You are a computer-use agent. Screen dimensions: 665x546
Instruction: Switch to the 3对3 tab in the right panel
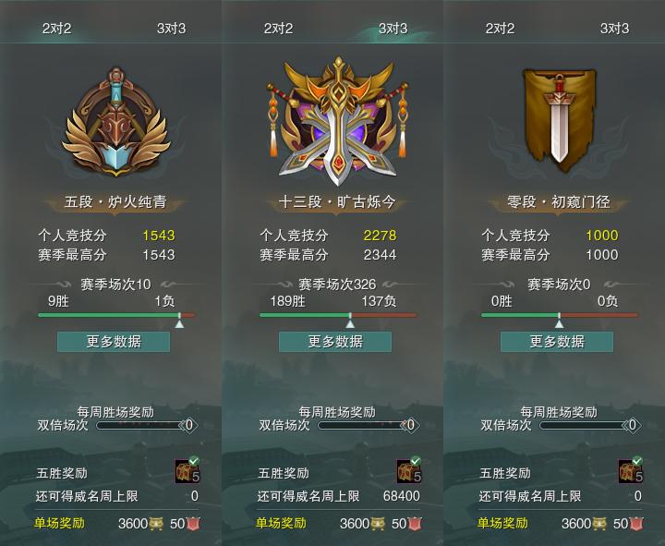pyautogui.click(x=614, y=29)
